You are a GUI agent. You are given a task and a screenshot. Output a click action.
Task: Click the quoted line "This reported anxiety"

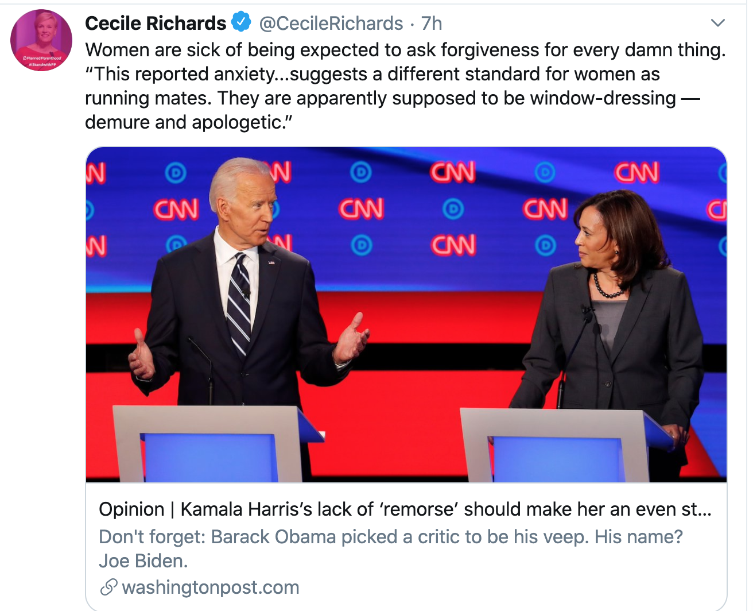[372, 74]
